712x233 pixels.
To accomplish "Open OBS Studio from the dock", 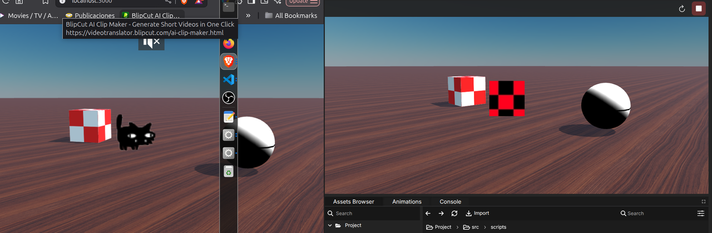I will 229,98.
